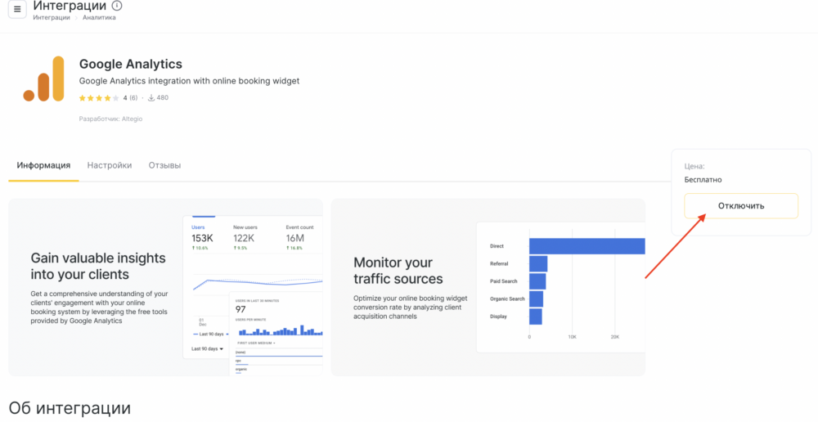
Task: Click the info icon beside Интеграции title
Action: [116, 6]
